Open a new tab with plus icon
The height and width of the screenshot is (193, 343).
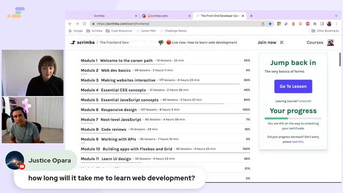click(x=251, y=16)
